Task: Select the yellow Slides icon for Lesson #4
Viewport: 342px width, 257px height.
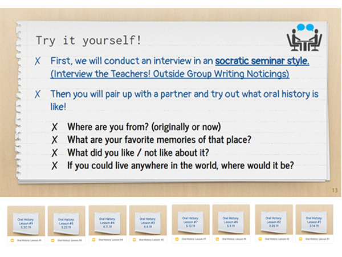Action: pos(93,239)
